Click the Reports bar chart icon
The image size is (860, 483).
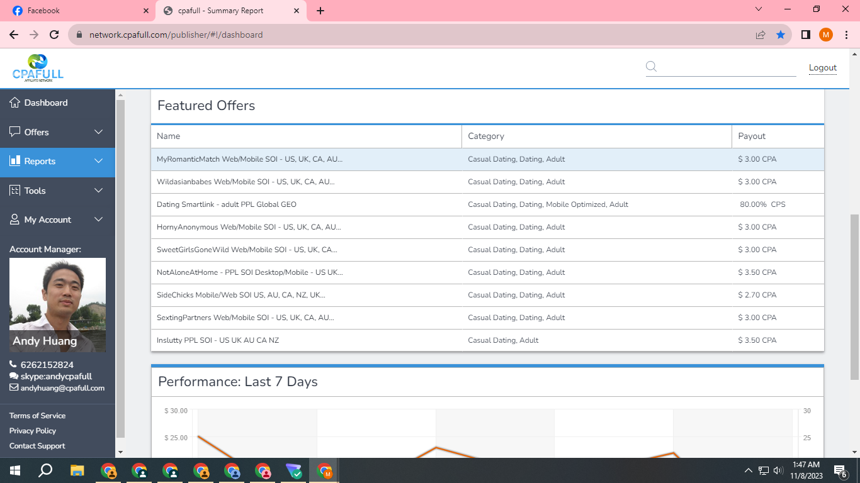pyautogui.click(x=15, y=161)
